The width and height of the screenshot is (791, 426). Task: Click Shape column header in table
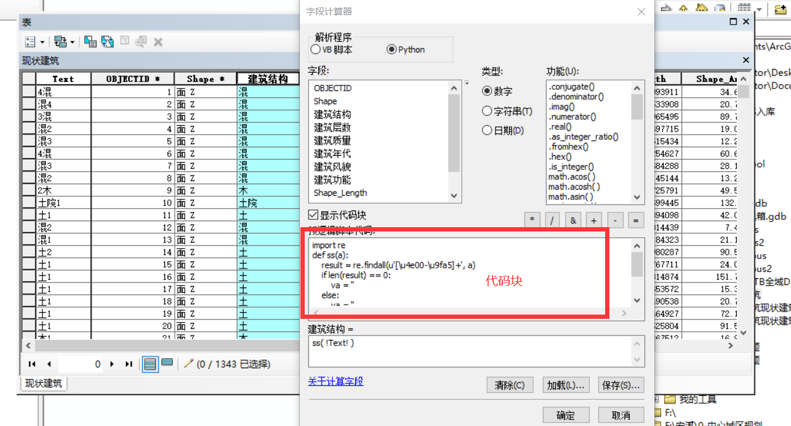click(x=206, y=79)
